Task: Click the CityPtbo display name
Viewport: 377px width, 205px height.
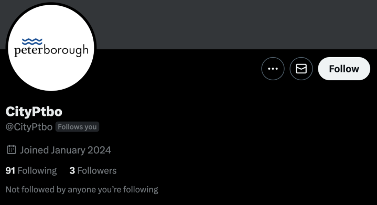Action: (34, 112)
